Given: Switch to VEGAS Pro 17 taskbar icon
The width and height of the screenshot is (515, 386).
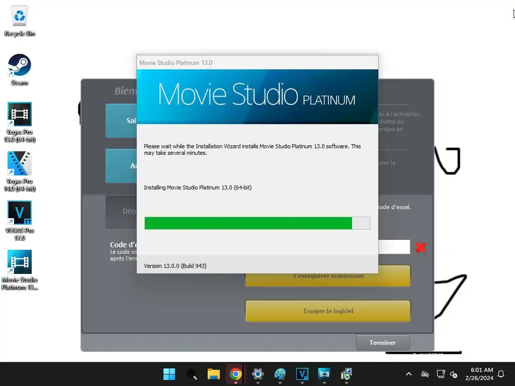Looking at the screenshot, I should (x=302, y=374).
